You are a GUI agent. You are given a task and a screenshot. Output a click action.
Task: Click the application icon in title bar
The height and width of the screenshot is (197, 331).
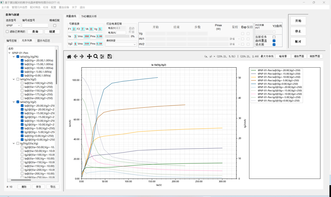(2, 2)
